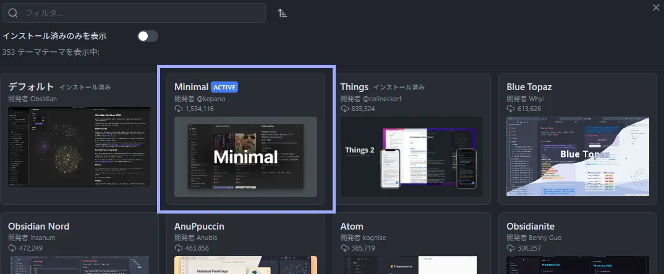Viewport: 664px width, 274px height.
Task: Click 開発者 kognise author text
Action: 364,238
